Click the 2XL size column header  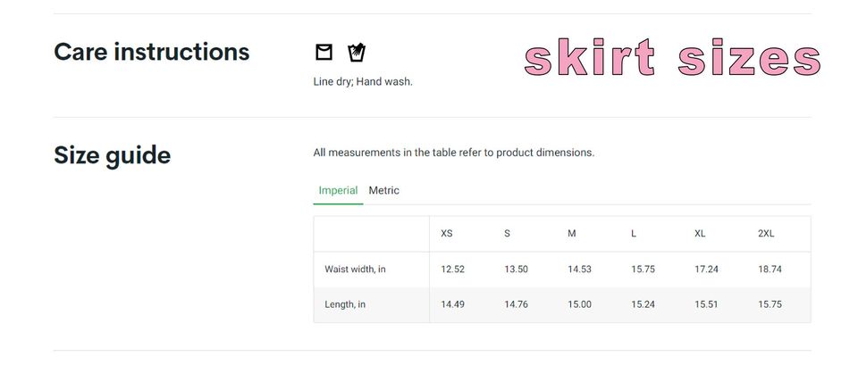(766, 234)
